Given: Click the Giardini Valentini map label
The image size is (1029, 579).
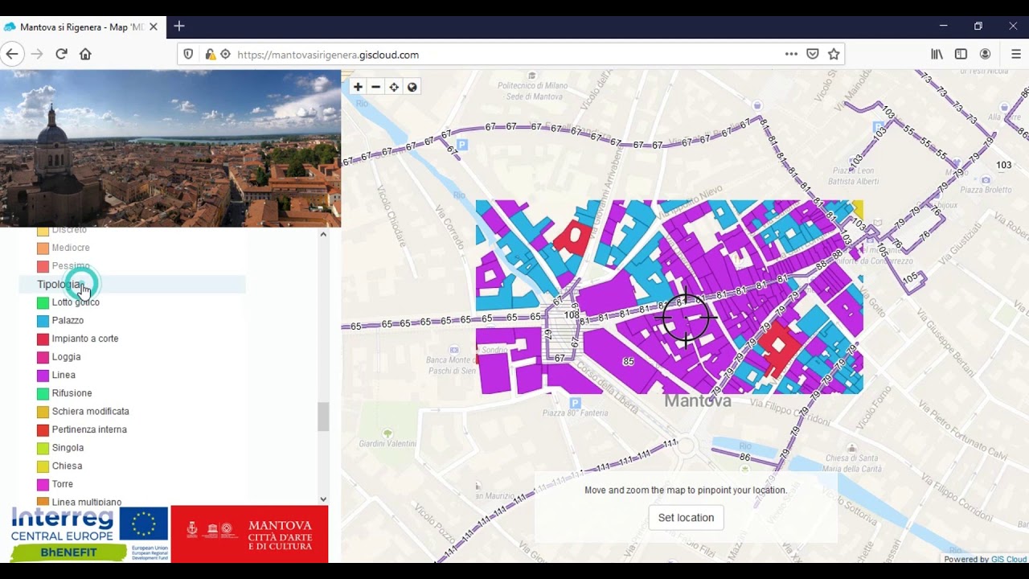Looking at the screenshot, I should [387, 444].
